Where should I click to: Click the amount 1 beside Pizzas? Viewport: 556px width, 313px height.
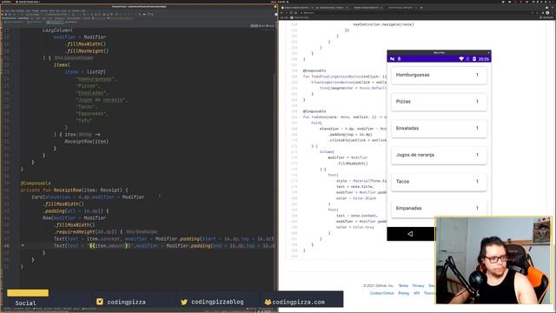(x=477, y=102)
